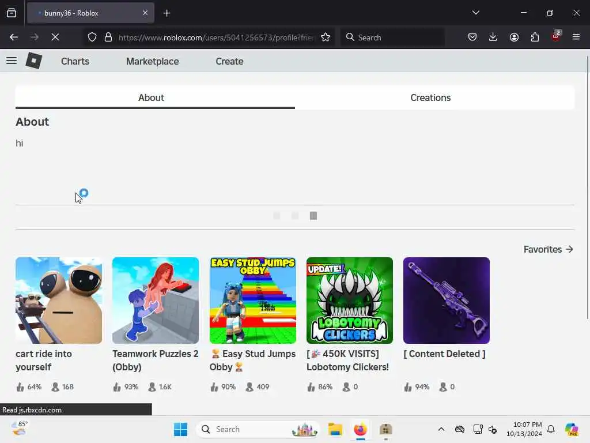Switch to the bunny36 - Roblox browser tab
The height and width of the screenshot is (443, 590).
(90, 13)
